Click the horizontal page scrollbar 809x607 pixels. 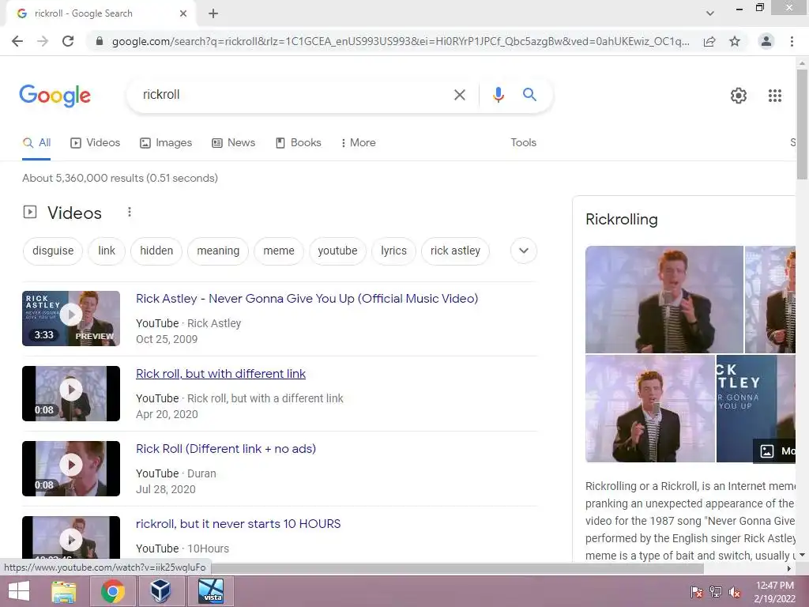click(x=457, y=568)
